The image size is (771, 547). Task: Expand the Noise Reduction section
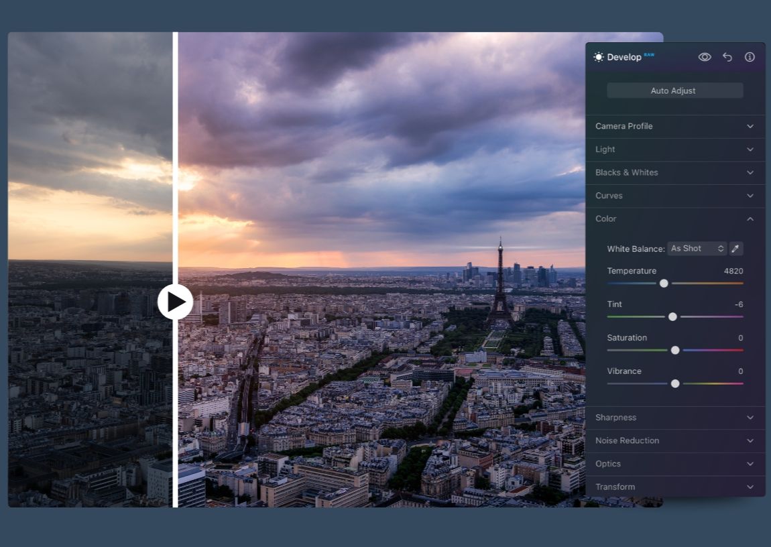[x=675, y=440]
